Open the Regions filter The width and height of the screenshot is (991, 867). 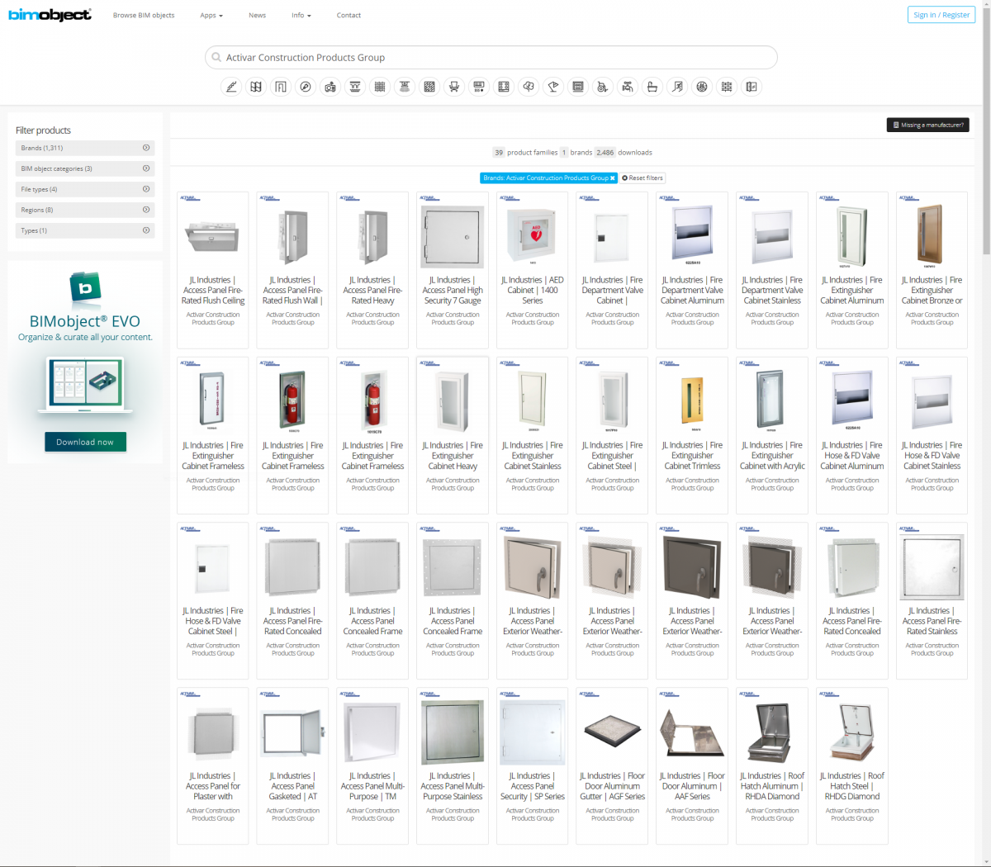[x=85, y=210]
